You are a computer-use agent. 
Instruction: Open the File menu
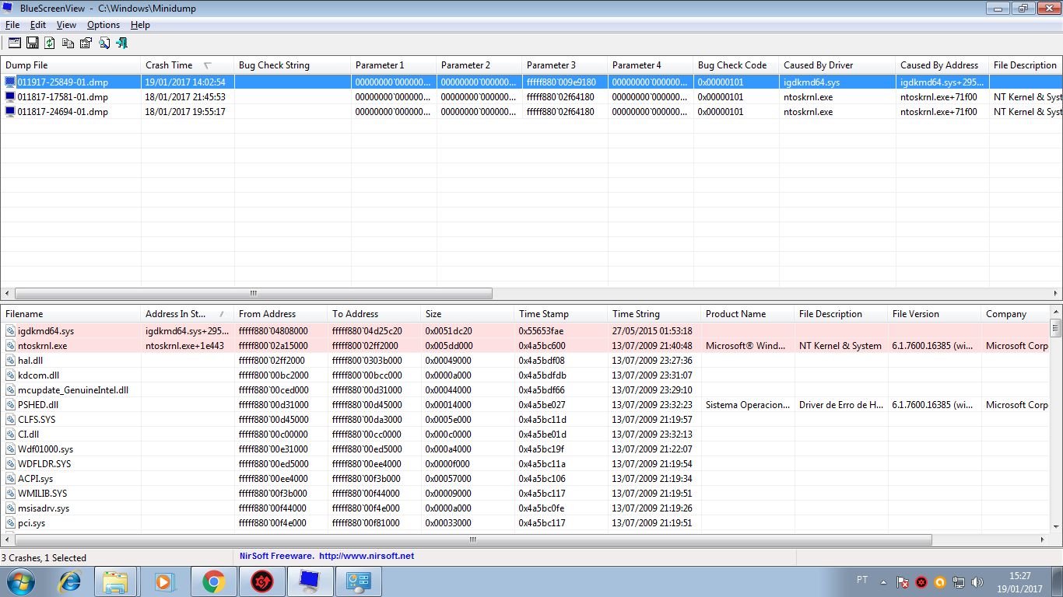coord(12,25)
